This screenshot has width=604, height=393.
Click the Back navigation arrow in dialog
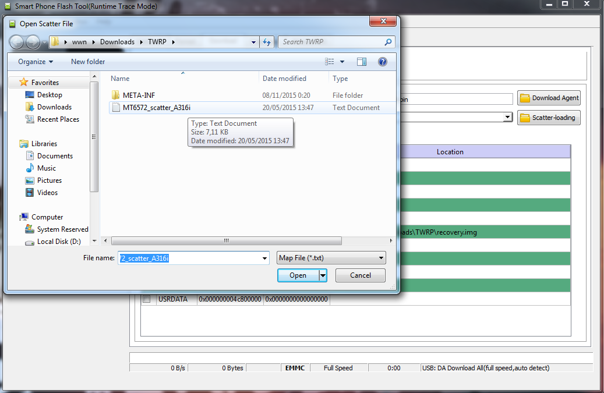tap(16, 42)
